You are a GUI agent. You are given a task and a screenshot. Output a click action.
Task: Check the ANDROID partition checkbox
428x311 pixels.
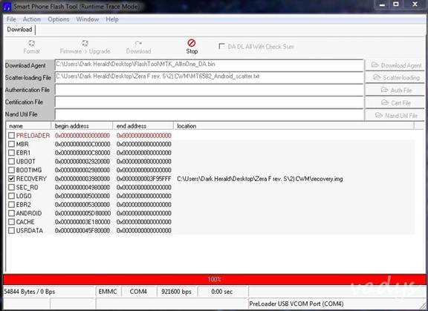coord(11,213)
